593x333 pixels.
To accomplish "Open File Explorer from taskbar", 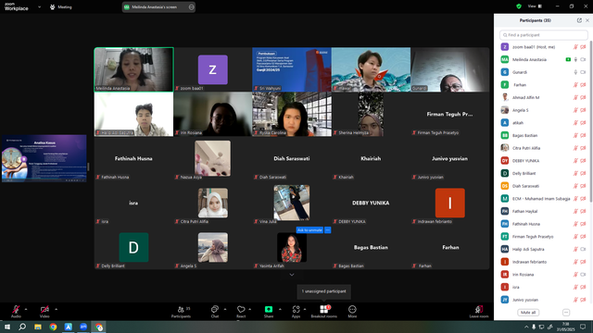I will (38, 327).
